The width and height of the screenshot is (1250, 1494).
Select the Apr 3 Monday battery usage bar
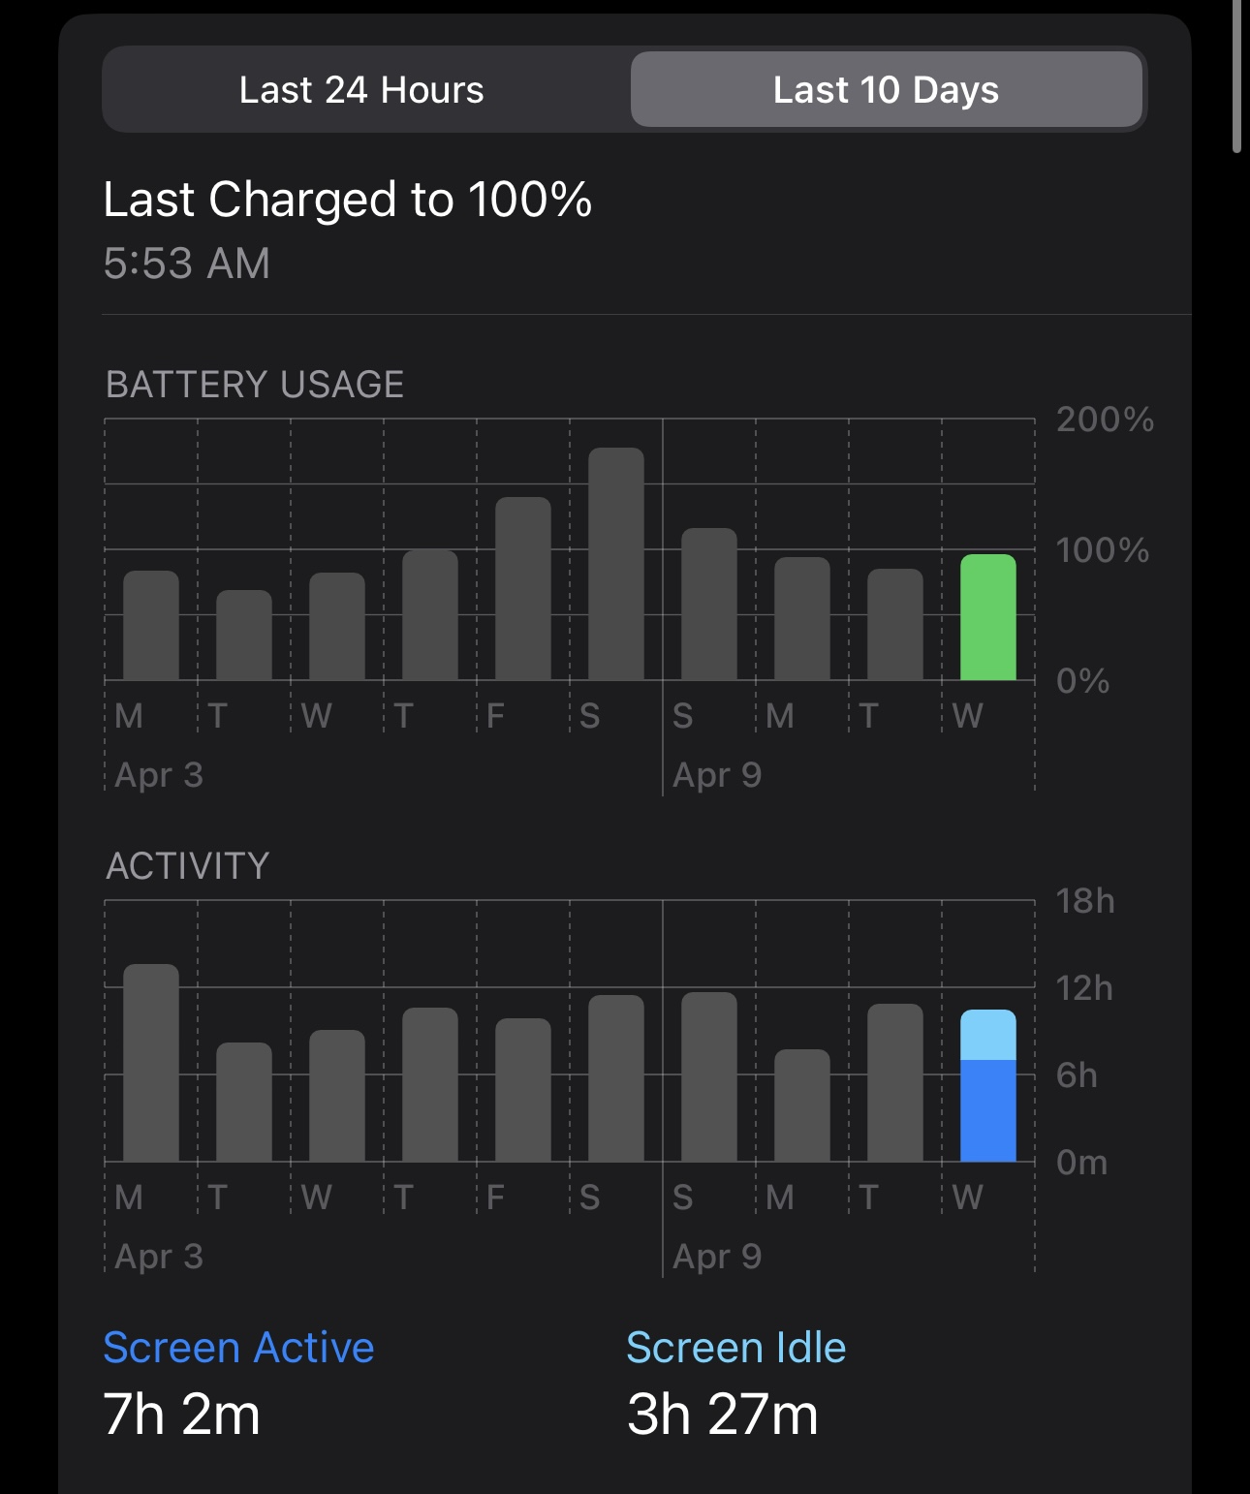tap(150, 626)
